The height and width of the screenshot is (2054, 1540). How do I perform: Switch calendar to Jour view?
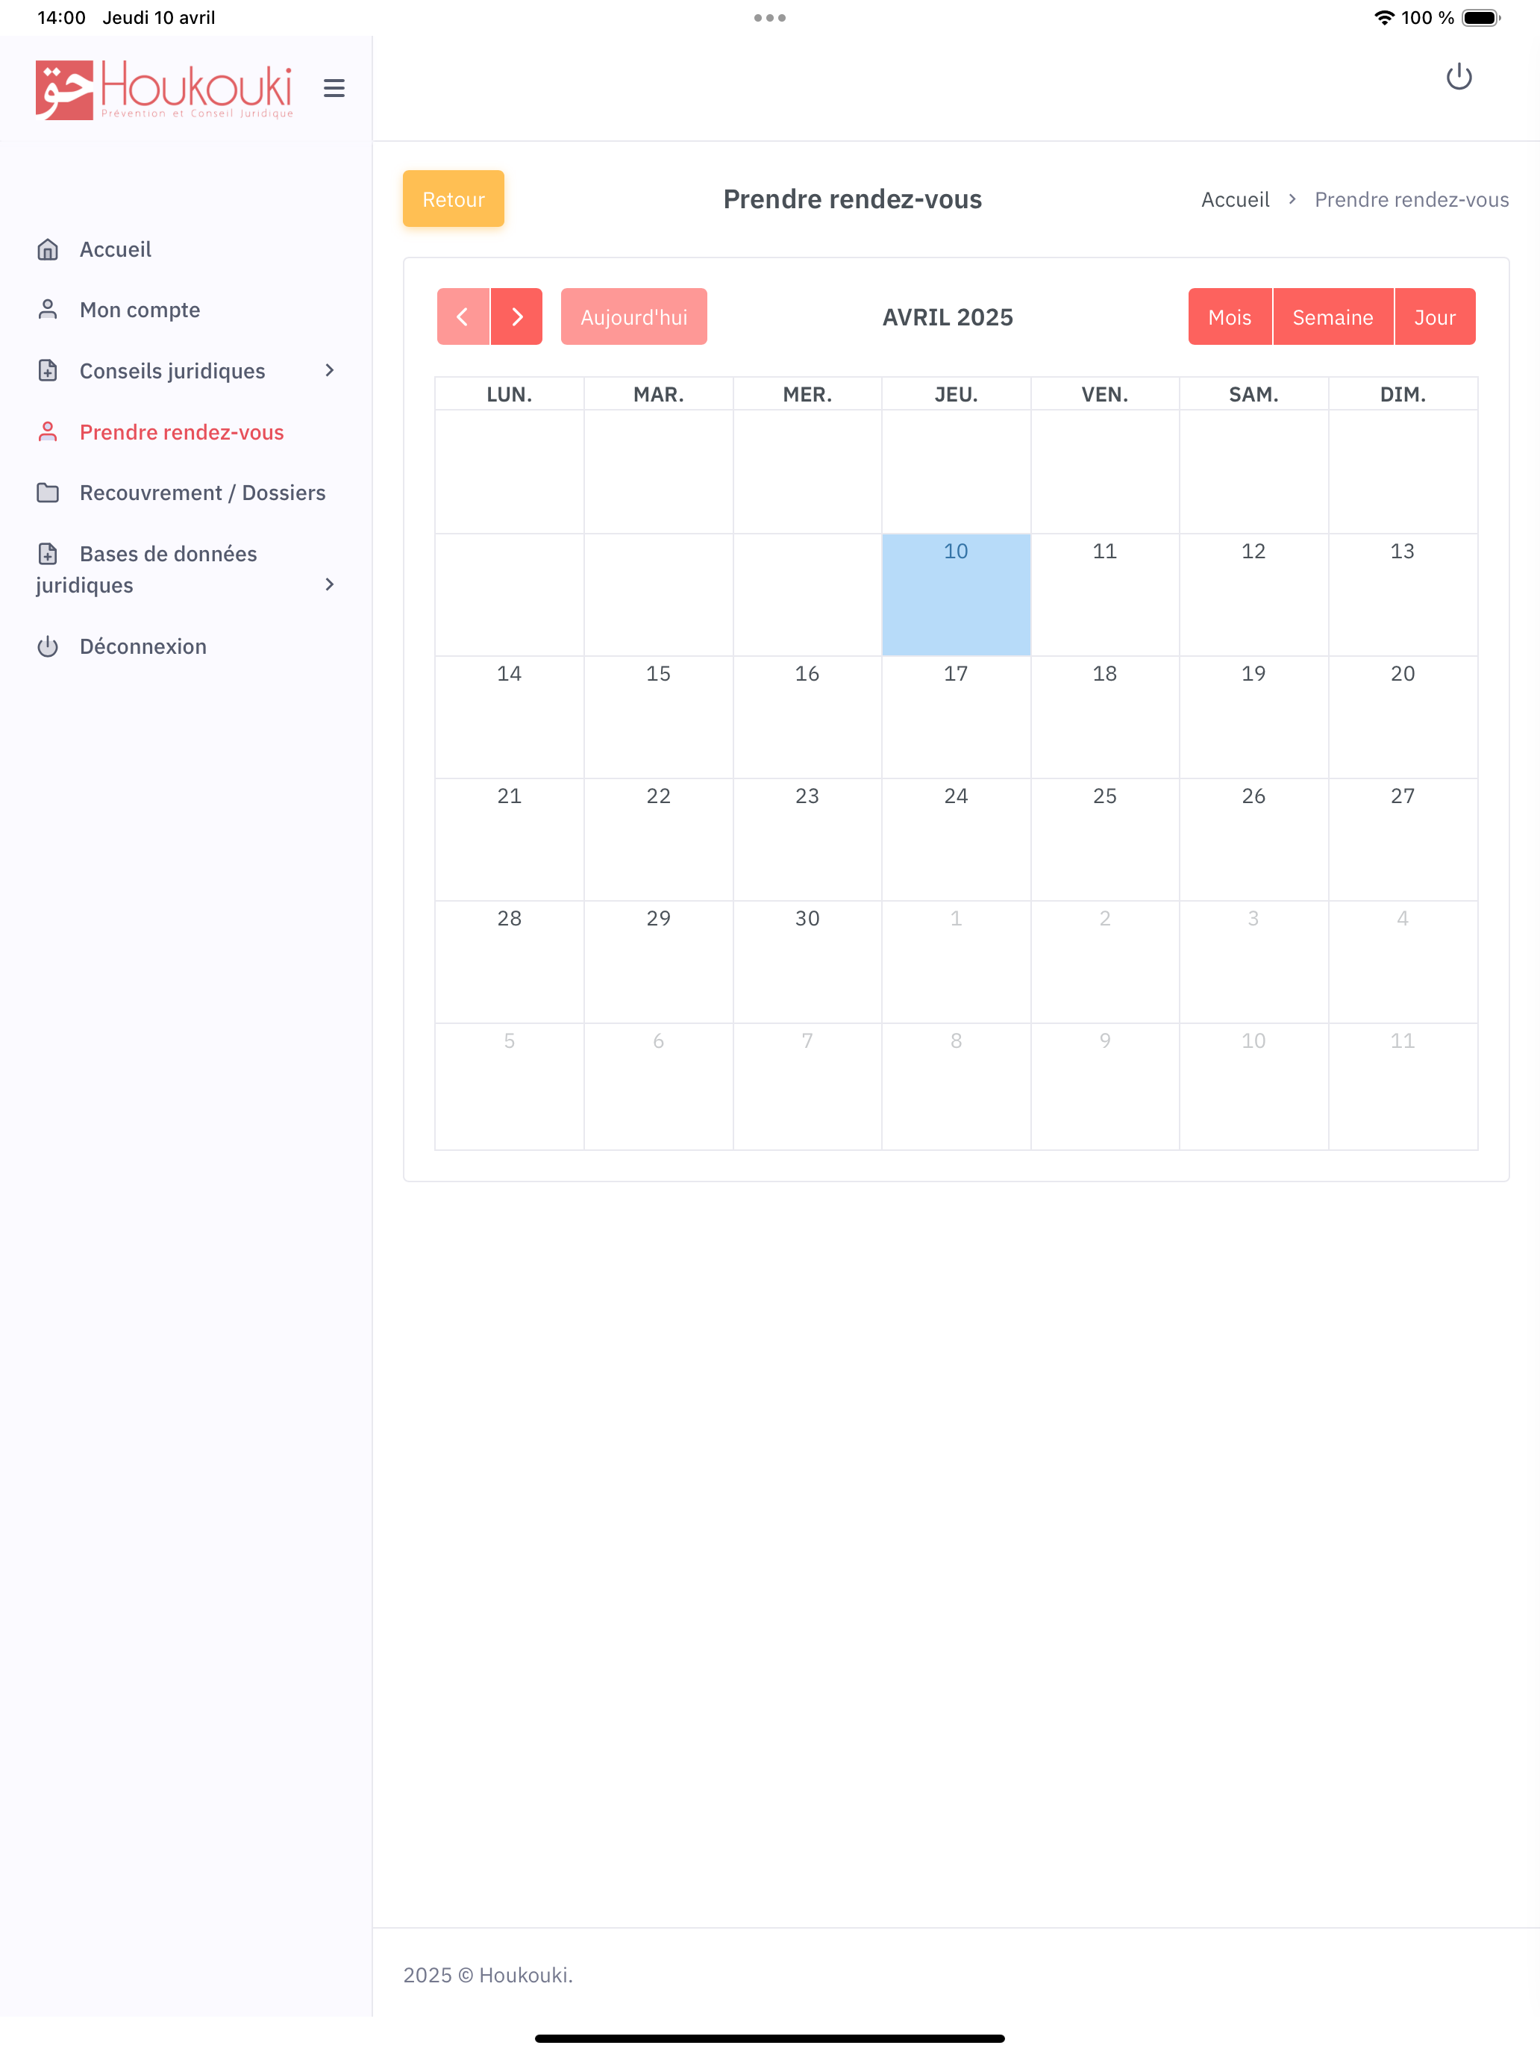(1435, 316)
